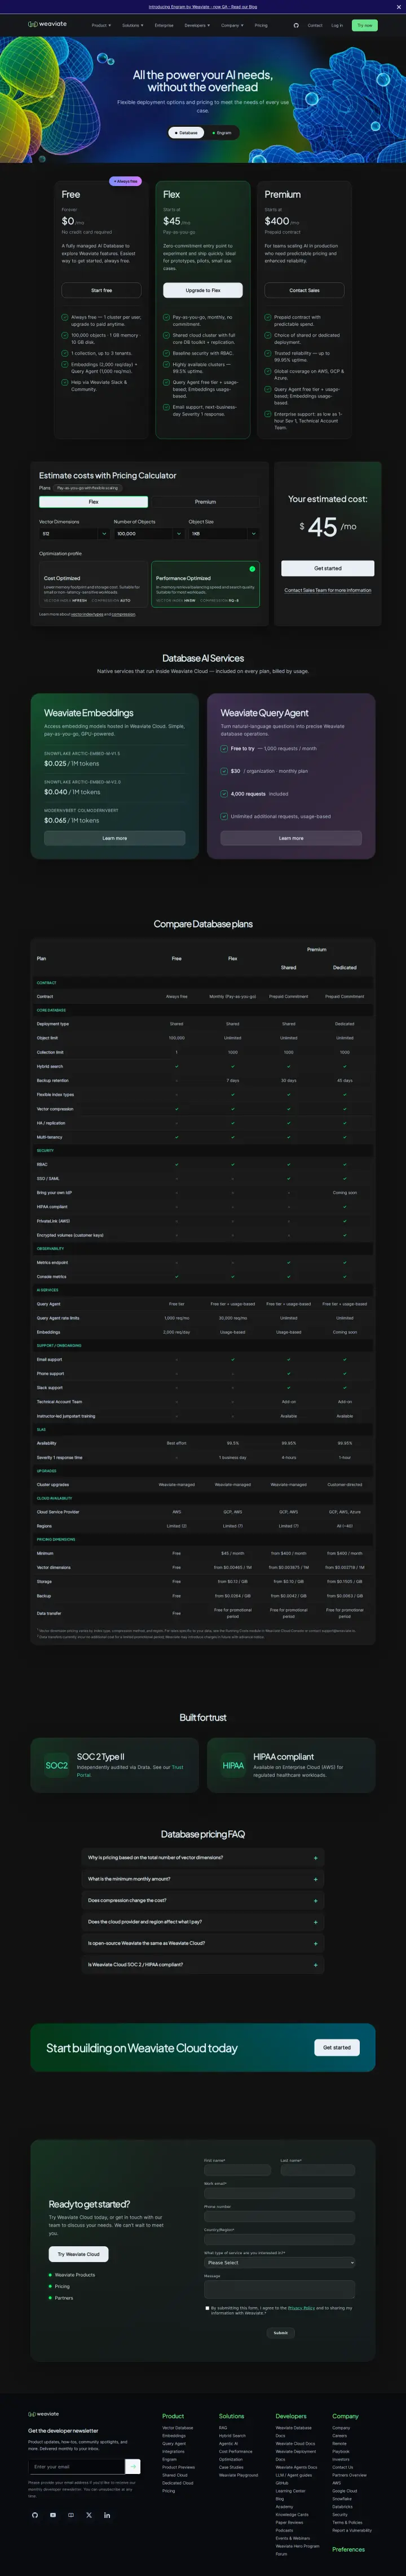This screenshot has width=406, height=2576.
Task: Open the Privacy Policy link in the form
Action: 301,2308
